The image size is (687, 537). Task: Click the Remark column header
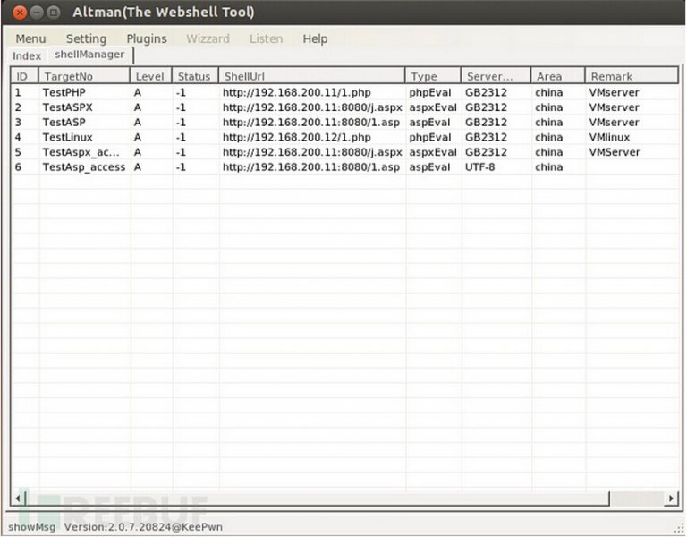click(x=632, y=76)
